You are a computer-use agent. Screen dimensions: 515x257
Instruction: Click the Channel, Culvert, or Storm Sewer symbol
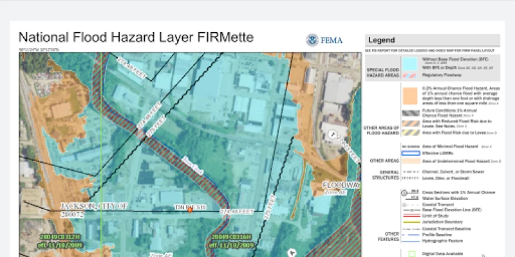pyautogui.click(x=411, y=172)
